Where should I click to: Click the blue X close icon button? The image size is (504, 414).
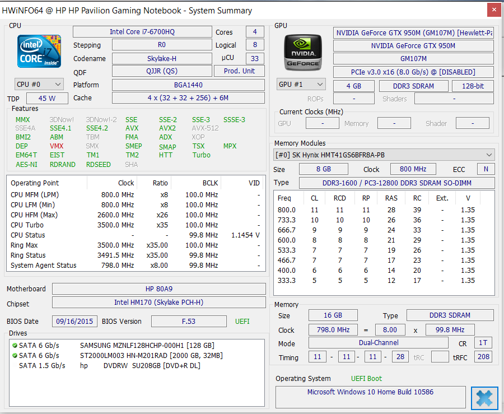484,398
